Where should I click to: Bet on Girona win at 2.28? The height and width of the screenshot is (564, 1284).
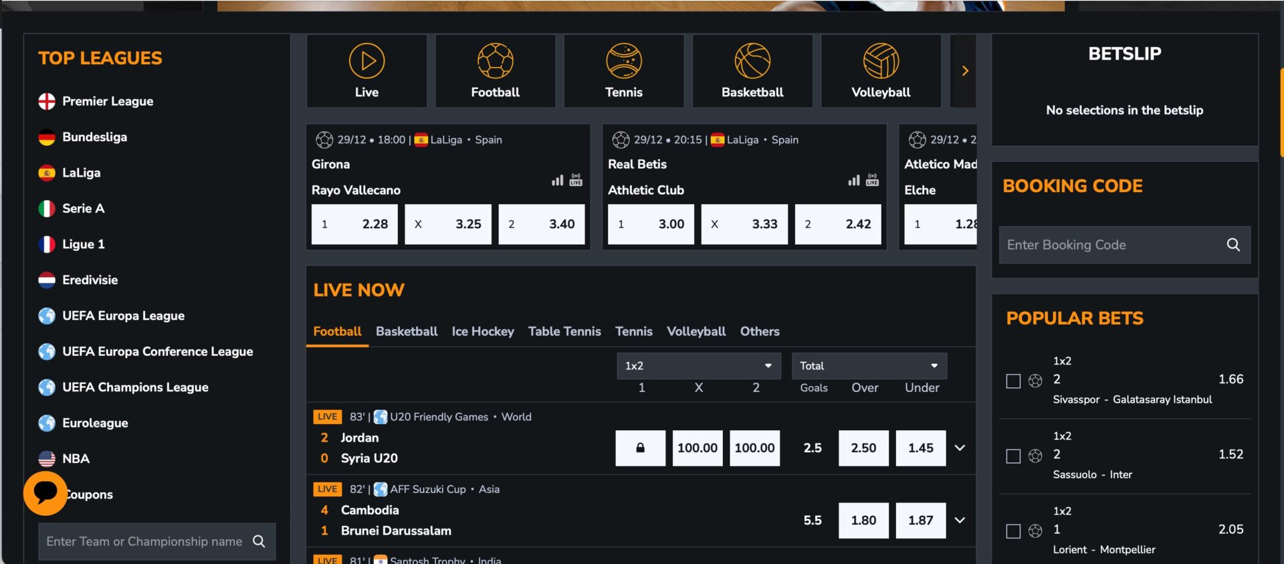tap(354, 224)
